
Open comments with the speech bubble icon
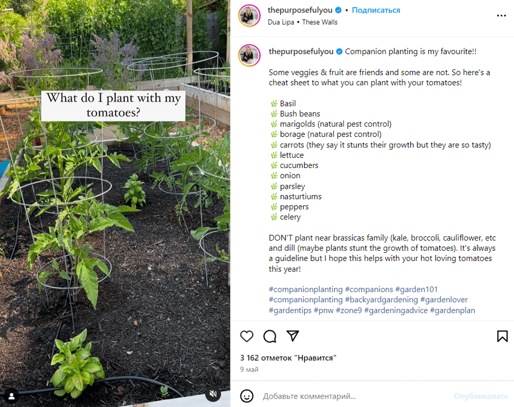[x=270, y=336]
